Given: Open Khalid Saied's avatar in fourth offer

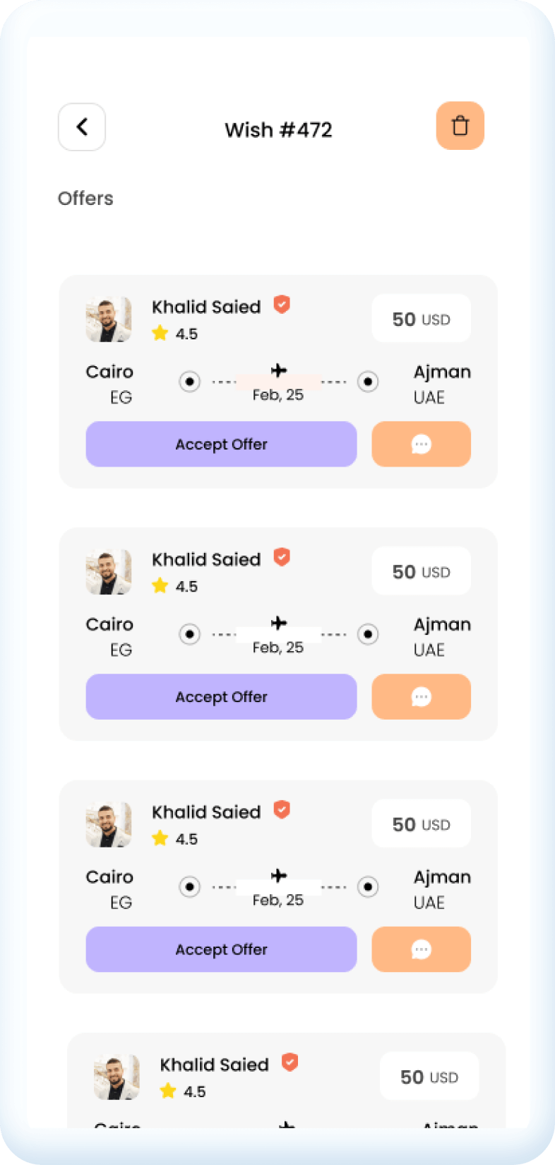Looking at the screenshot, I should 117,1077.
